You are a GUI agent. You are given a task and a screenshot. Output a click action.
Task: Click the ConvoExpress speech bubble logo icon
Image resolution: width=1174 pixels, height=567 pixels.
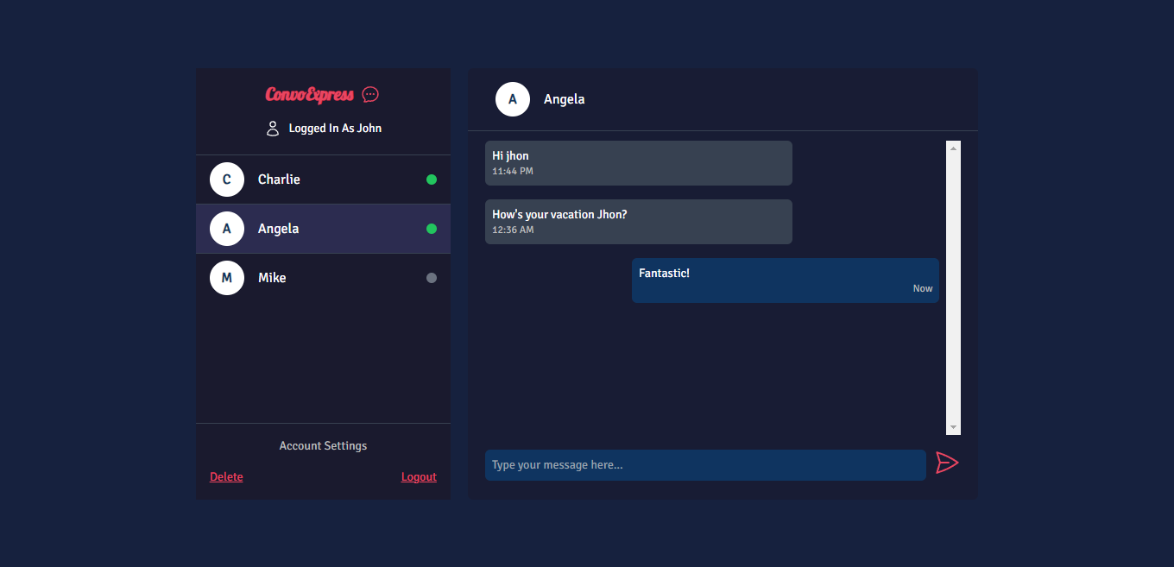coord(370,94)
